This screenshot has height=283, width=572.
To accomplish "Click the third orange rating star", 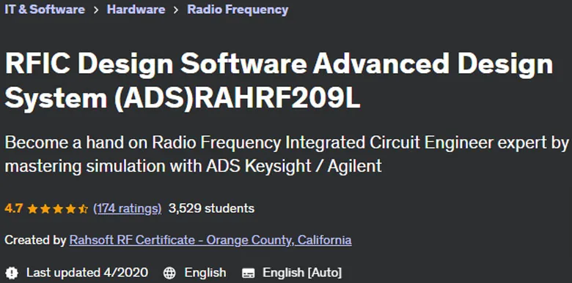I will [58, 209].
